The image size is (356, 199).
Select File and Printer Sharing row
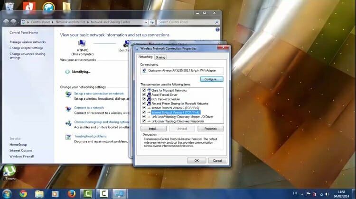(x=180, y=104)
